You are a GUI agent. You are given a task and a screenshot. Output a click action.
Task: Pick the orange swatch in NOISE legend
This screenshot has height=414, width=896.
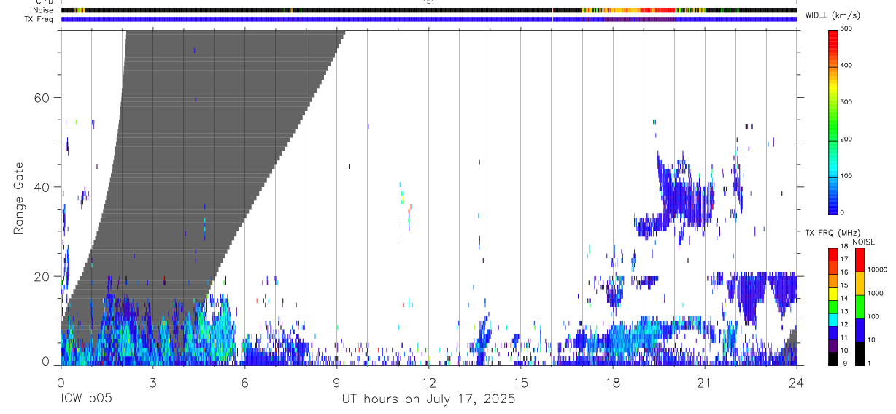860,283
